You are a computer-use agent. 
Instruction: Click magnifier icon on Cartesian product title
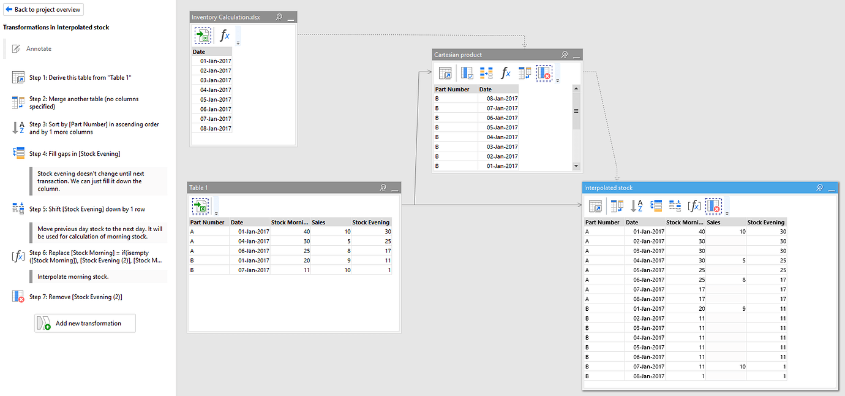tap(565, 55)
